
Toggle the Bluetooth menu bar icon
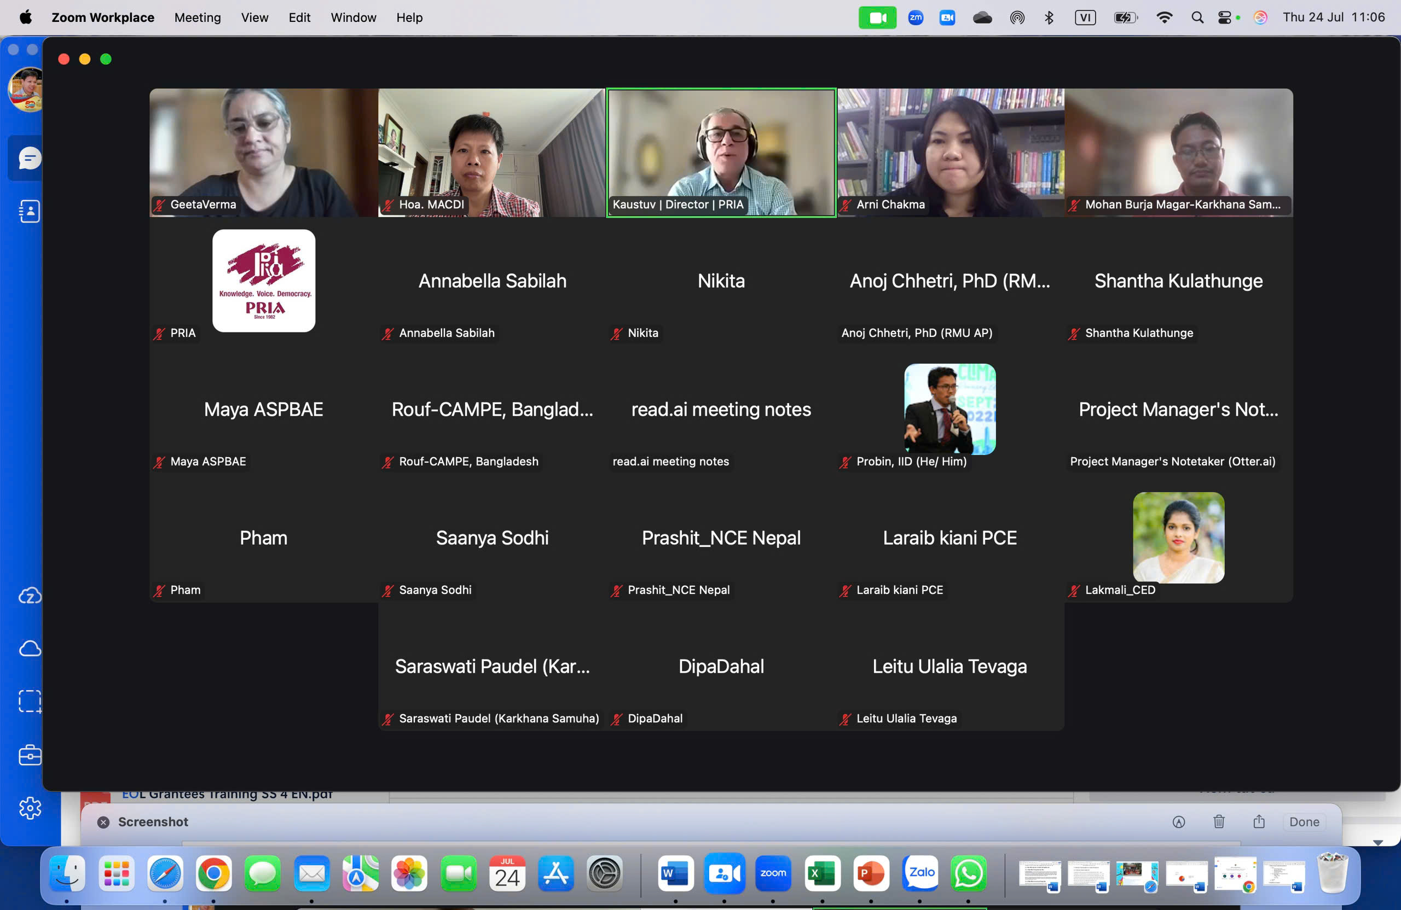(1049, 17)
